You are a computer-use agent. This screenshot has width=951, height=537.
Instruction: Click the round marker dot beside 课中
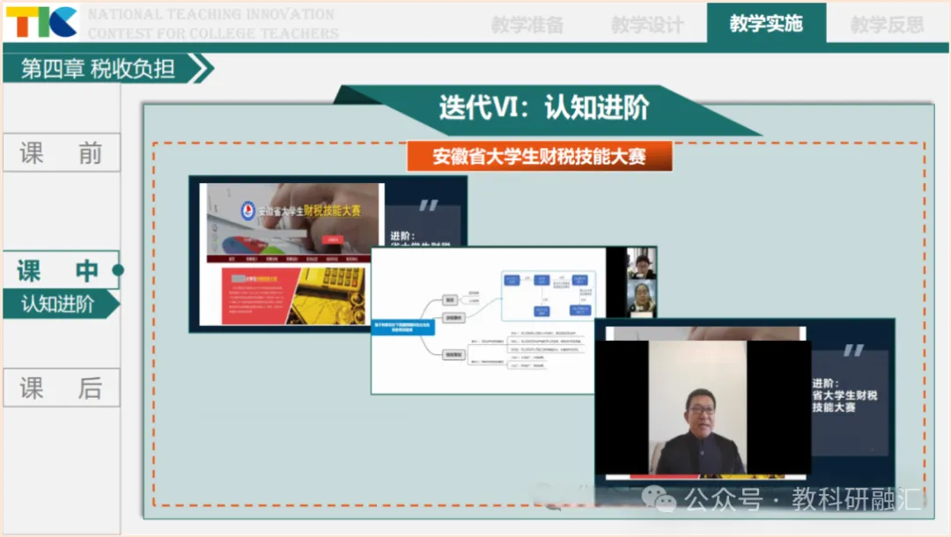pos(118,269)
